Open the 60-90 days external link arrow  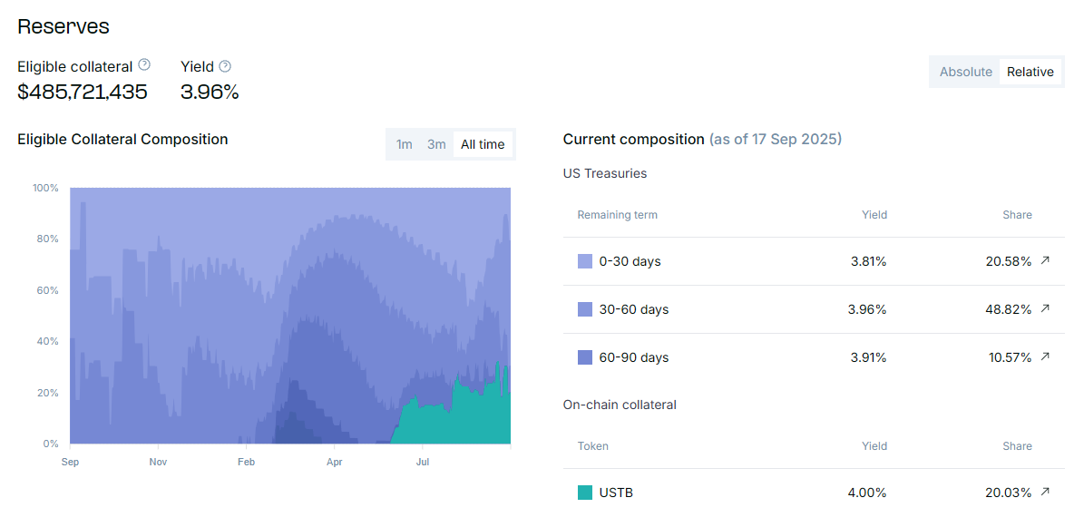pyautogui.click(x=1045, y=357)
